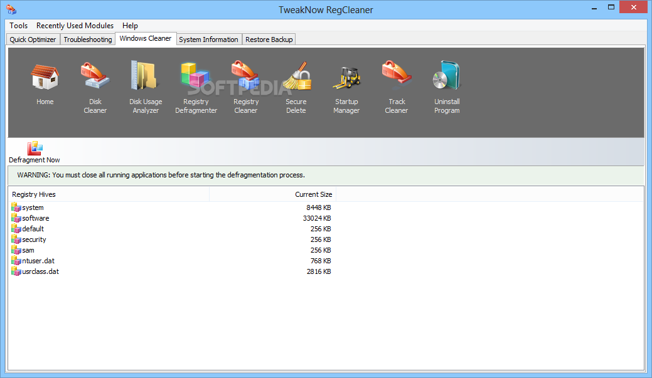Click the 256 KB value for sam

[321, 251]
